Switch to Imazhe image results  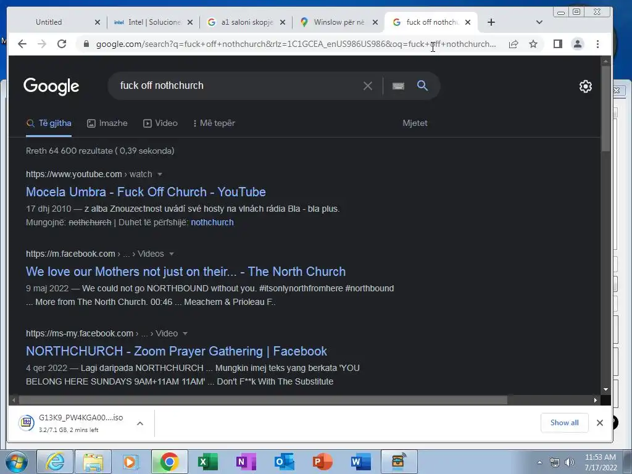click(107, 123)
